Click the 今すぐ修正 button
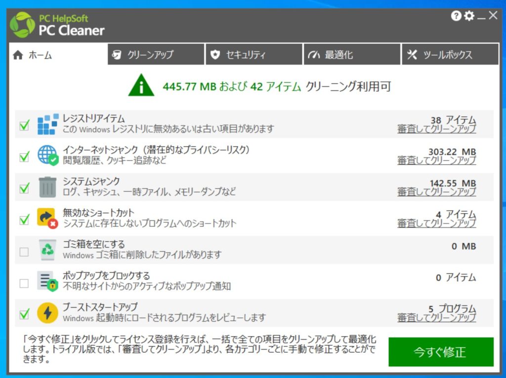506x378 pixels. 440,352
